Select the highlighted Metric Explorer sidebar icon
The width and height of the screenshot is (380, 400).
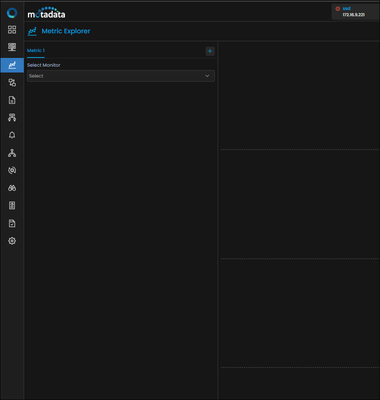click(12, 65)
